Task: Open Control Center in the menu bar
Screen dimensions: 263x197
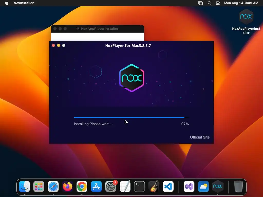Action: (x=218, y=3)
